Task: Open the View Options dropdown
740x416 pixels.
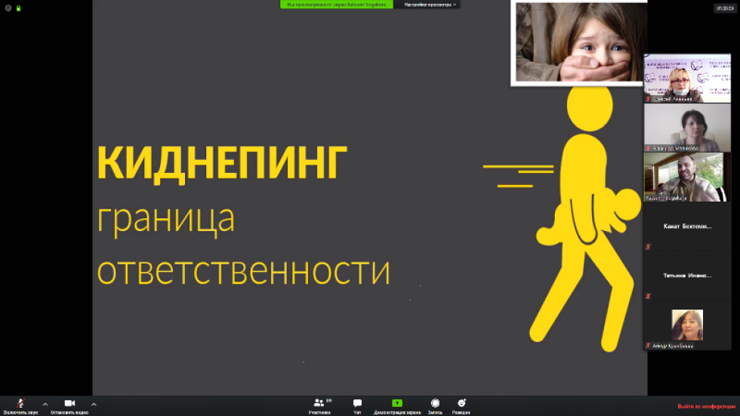Action: (x=430, y=5)
